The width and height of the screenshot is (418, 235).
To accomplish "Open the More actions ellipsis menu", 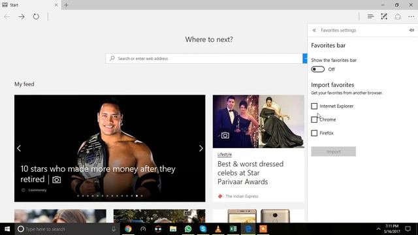I will [411, 16].
